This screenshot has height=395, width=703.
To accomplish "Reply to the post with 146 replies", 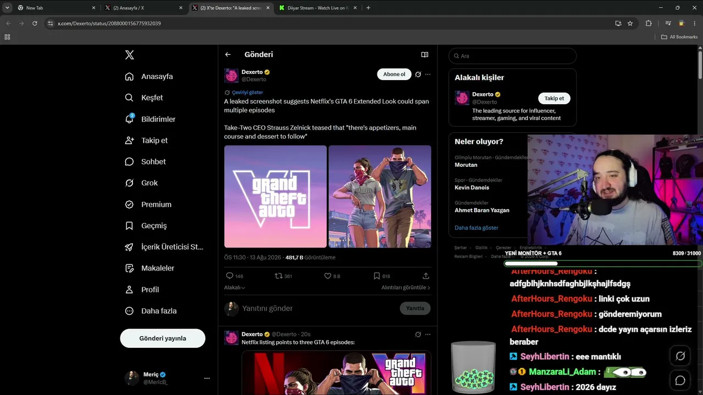I will 235,276.
